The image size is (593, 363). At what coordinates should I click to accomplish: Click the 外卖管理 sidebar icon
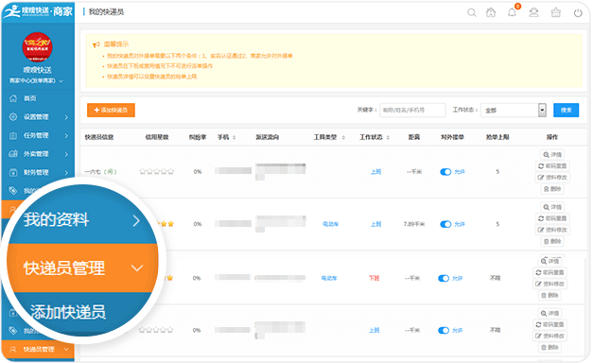pyautogui.click(x=13, y=154)
